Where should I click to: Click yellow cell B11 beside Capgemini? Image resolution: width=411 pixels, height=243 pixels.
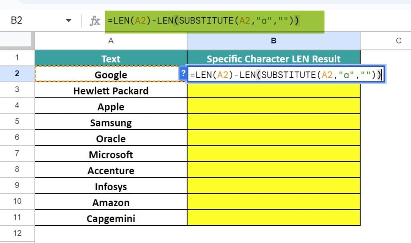pyautogui.click(x=274, y=218)
